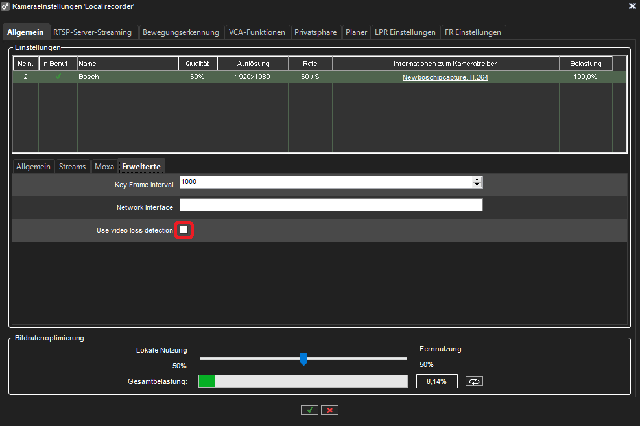
Task: Switch to the Streams sub-tab
Action: (x=72, y=167)
